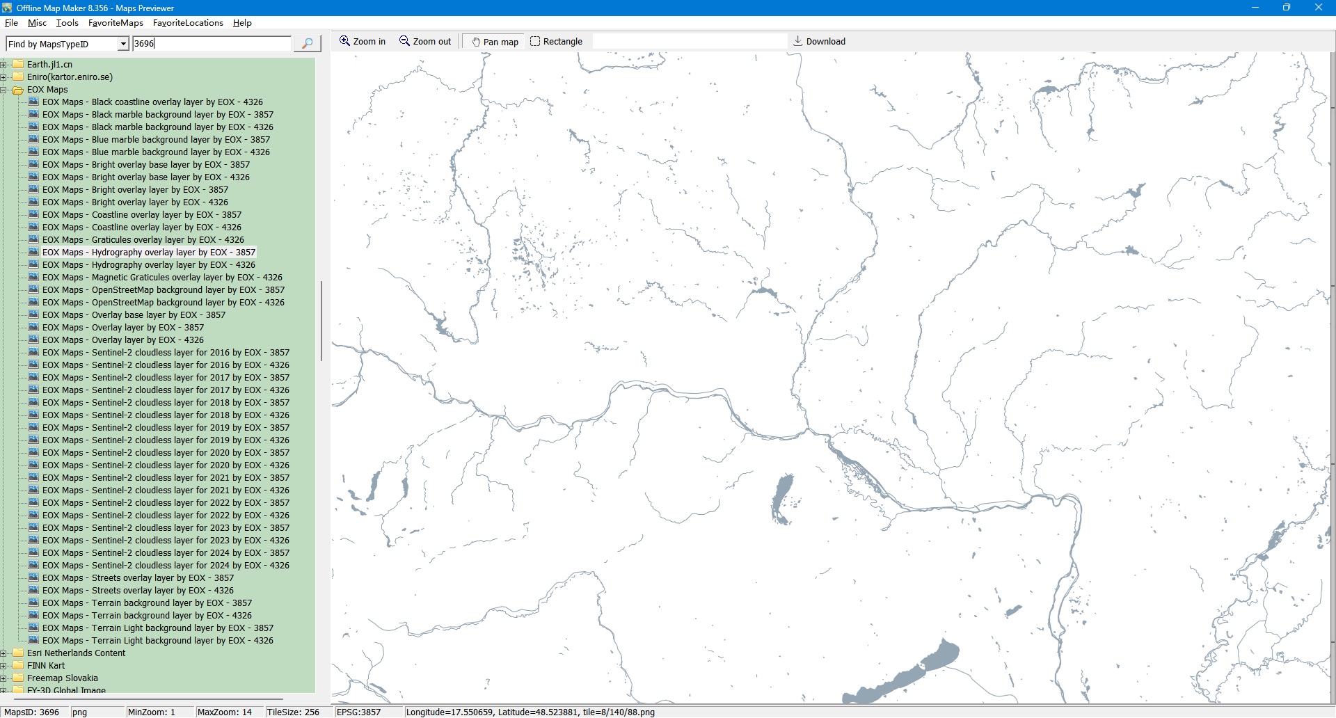Click the Download button

click(819, 42)
